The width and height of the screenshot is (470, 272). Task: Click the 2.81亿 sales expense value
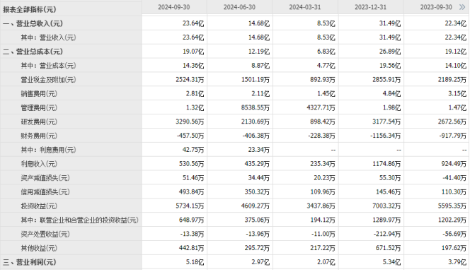coord(195,94)
